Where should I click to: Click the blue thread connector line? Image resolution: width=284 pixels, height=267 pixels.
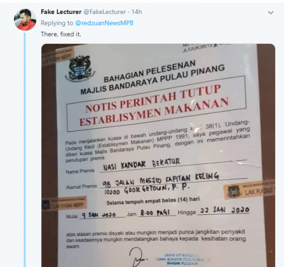point(25,149)
